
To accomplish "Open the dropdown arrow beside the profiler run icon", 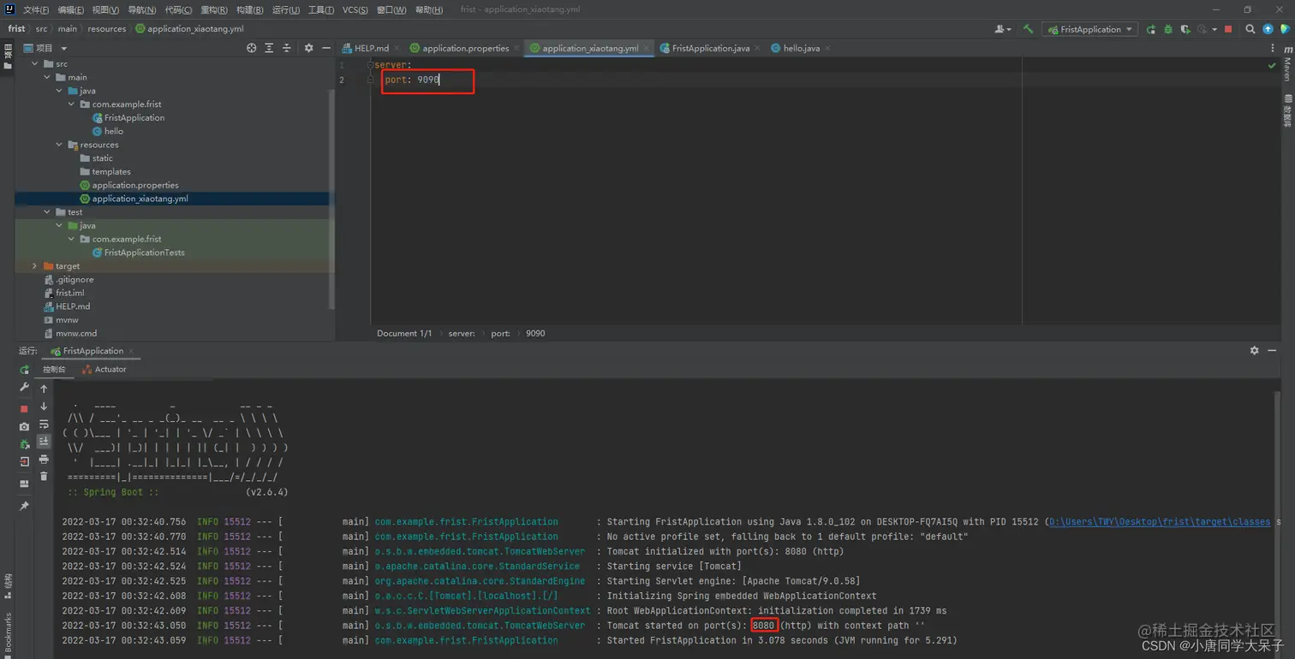I will [1214, 30].
